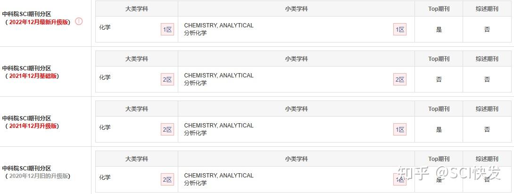The width and height of the screenshot is (514, 194).
Task: Click 1区 badge for 分析化学 in 2021升级版 table
Action: (x=400, y=129)
